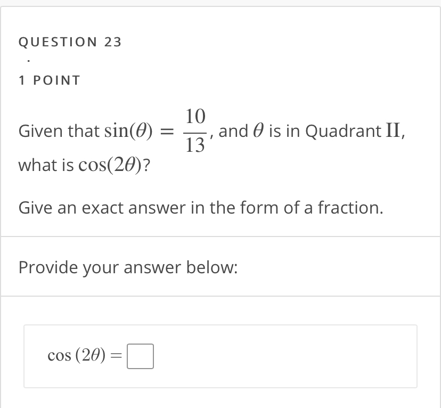This screenshot has width=441, height=408.
Task: Select the empty fraction entry field
Action: click(x=140, y=356)
